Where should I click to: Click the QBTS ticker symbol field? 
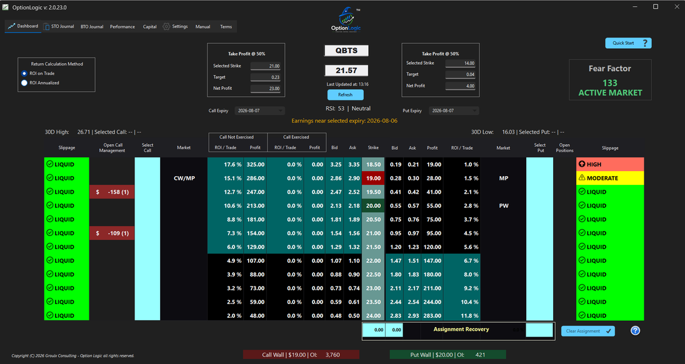(346, 51)
